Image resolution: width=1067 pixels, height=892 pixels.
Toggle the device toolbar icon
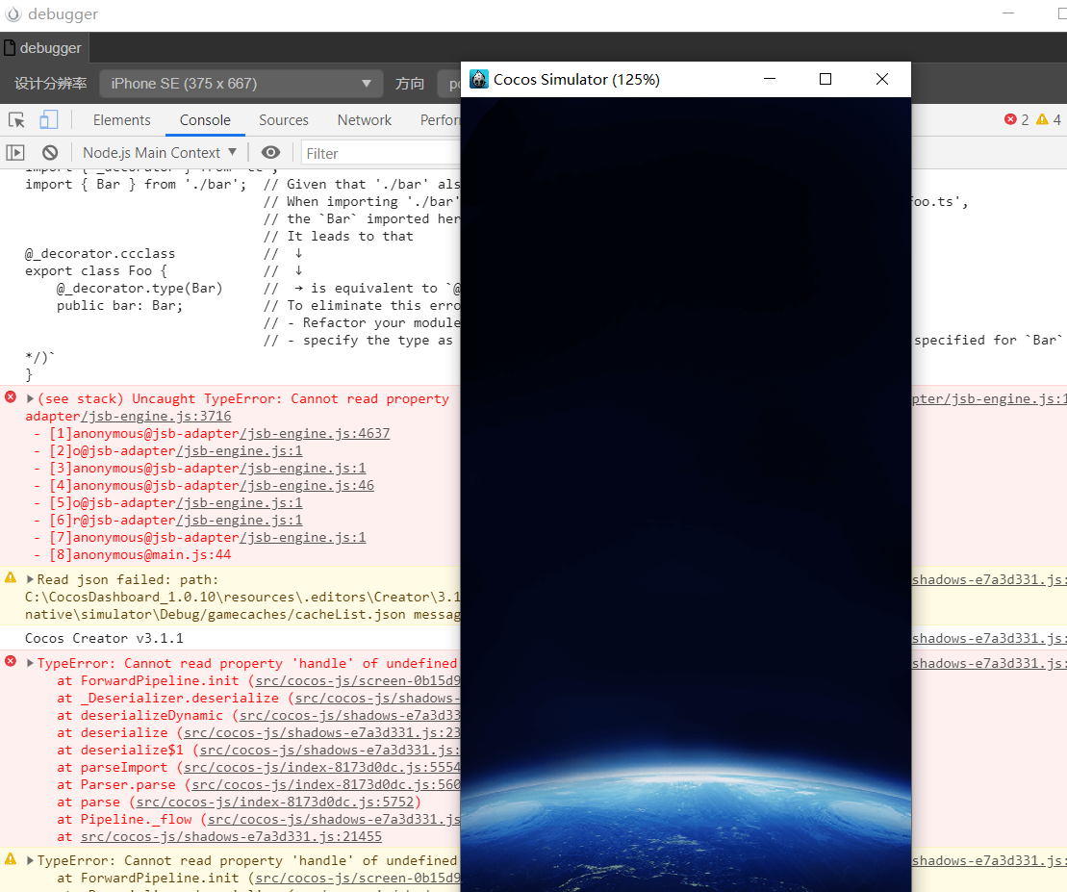click(48, 120)
